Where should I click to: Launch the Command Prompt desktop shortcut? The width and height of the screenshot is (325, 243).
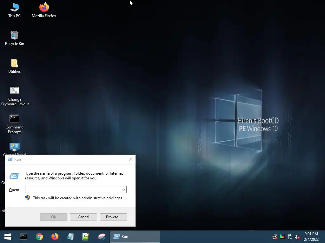coord(15,124)
